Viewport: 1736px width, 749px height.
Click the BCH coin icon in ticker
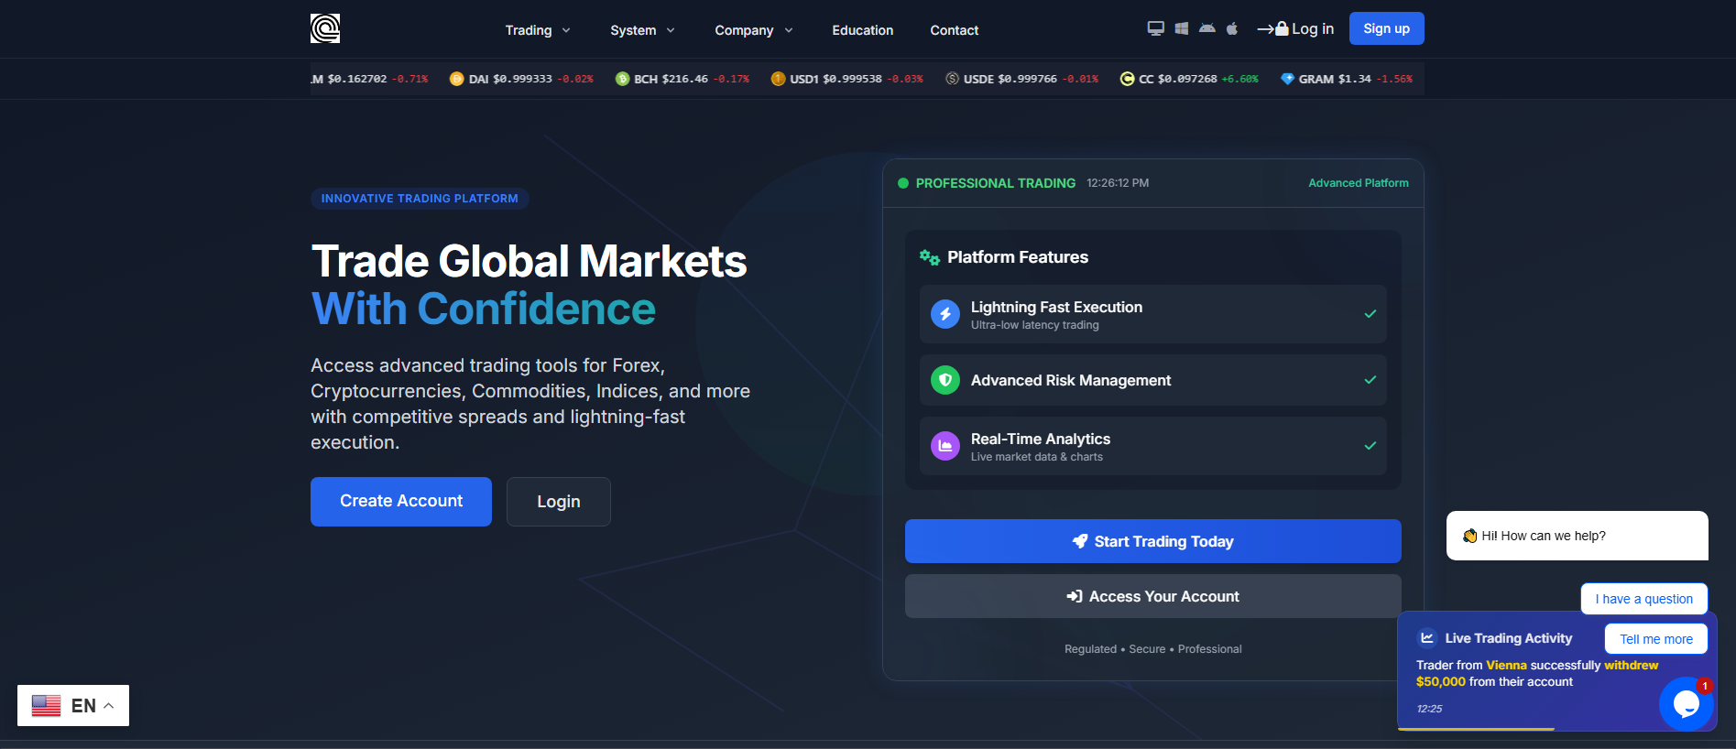pos(622,79)
